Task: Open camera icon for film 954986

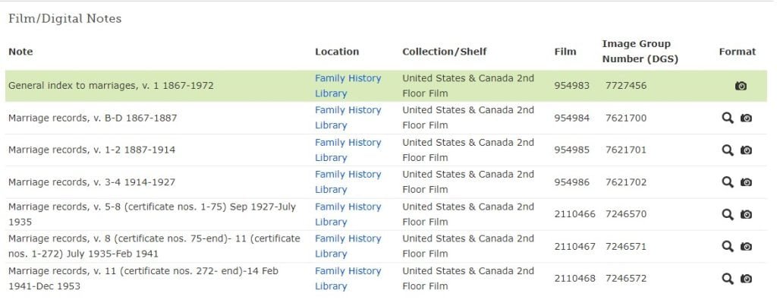Action: point(746,182)
